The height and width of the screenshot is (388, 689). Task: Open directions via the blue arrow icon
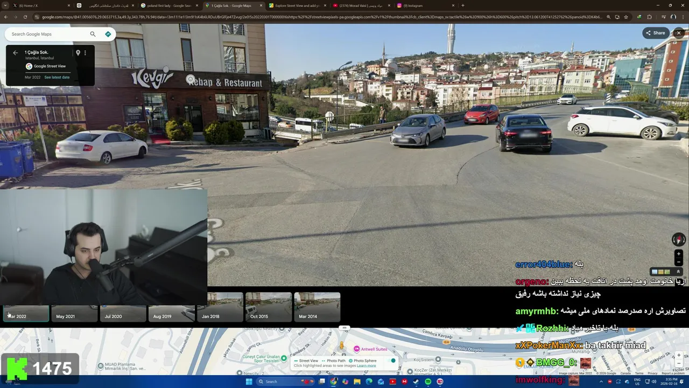pyautogui.click(x=108, y=34)
